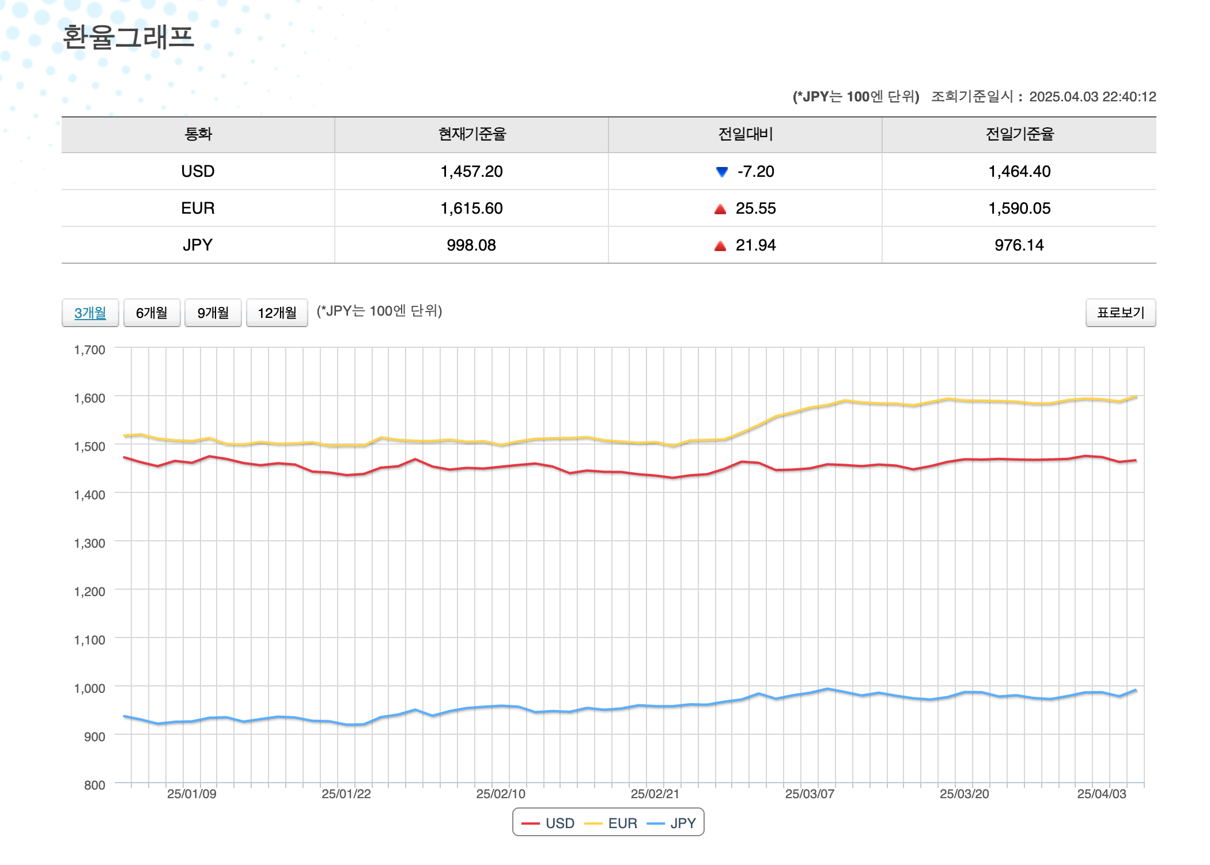Select the 9개월 period option
This screenshot has height=865, width=1210.
213,313
